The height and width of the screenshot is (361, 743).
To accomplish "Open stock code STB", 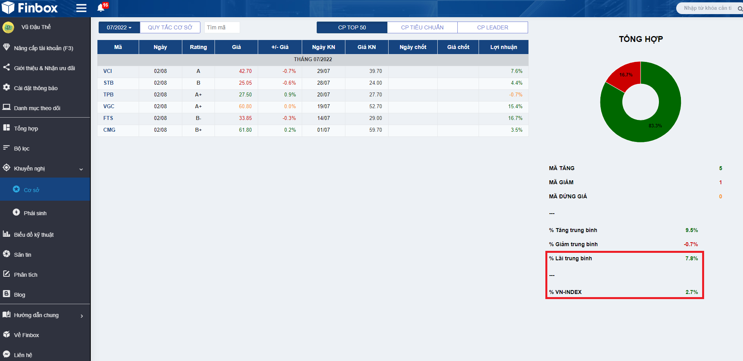I will point(108,83).
